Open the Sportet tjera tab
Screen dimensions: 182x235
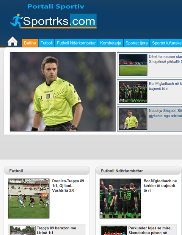(x=136, y=43)
